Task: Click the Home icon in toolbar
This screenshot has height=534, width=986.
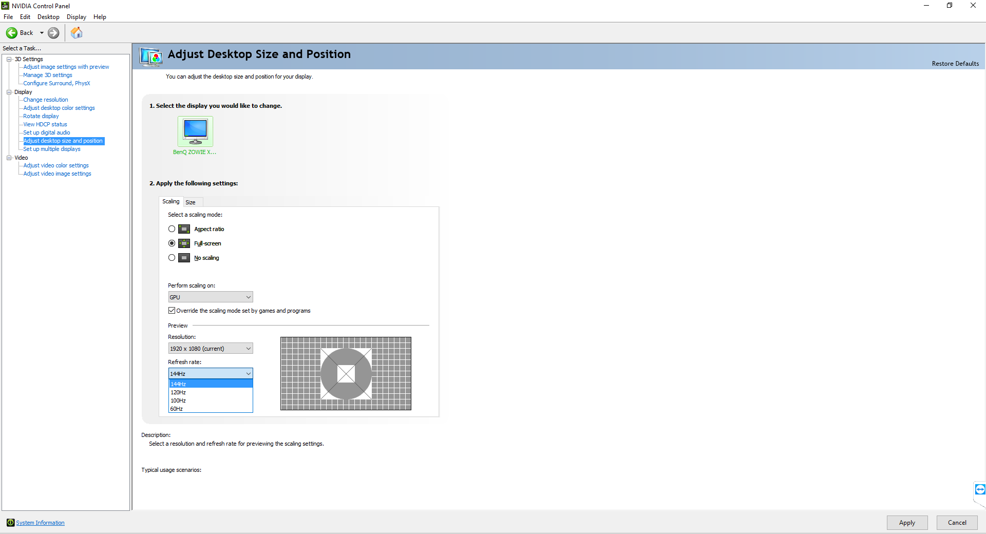Action: 77,33
